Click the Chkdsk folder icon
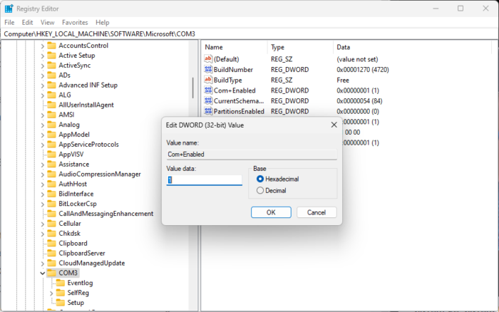499x312 pixels. pyautogui.click(x=51, y=233)
